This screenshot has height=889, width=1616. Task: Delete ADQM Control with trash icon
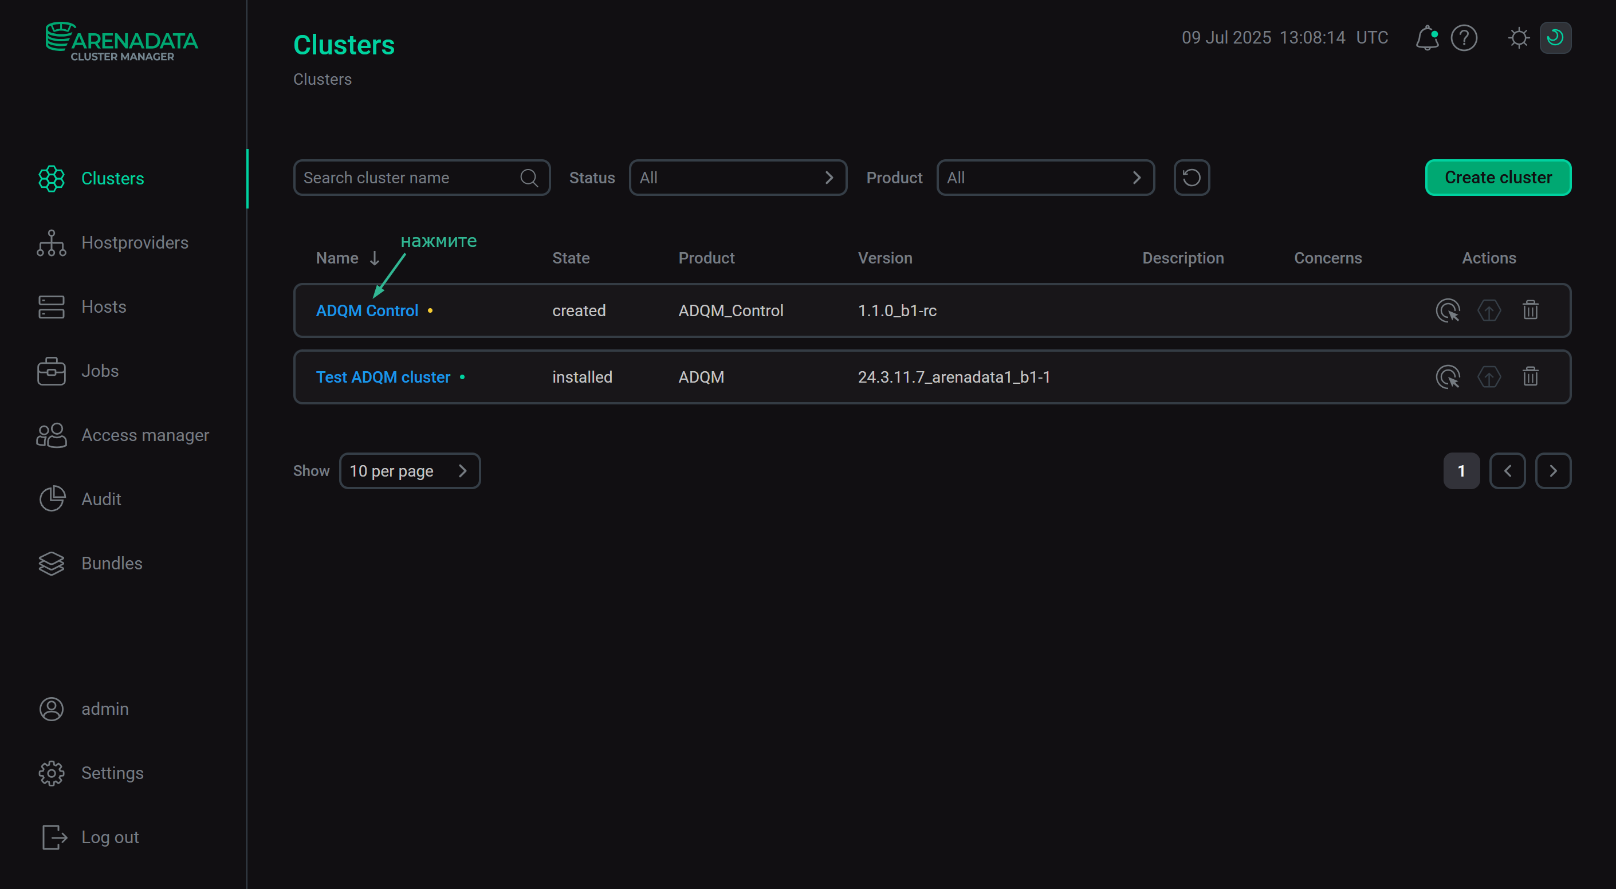(x=1530, y=310)
